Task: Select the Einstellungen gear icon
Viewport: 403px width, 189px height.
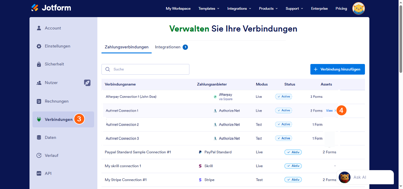Action: click(x=39, y=46)
